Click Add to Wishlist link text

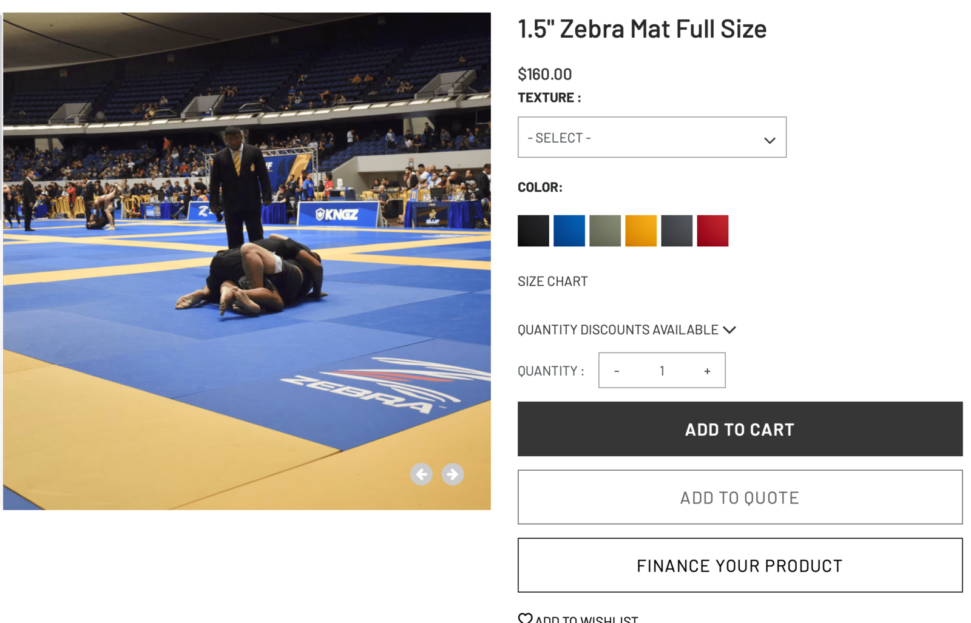pos(586,619)
